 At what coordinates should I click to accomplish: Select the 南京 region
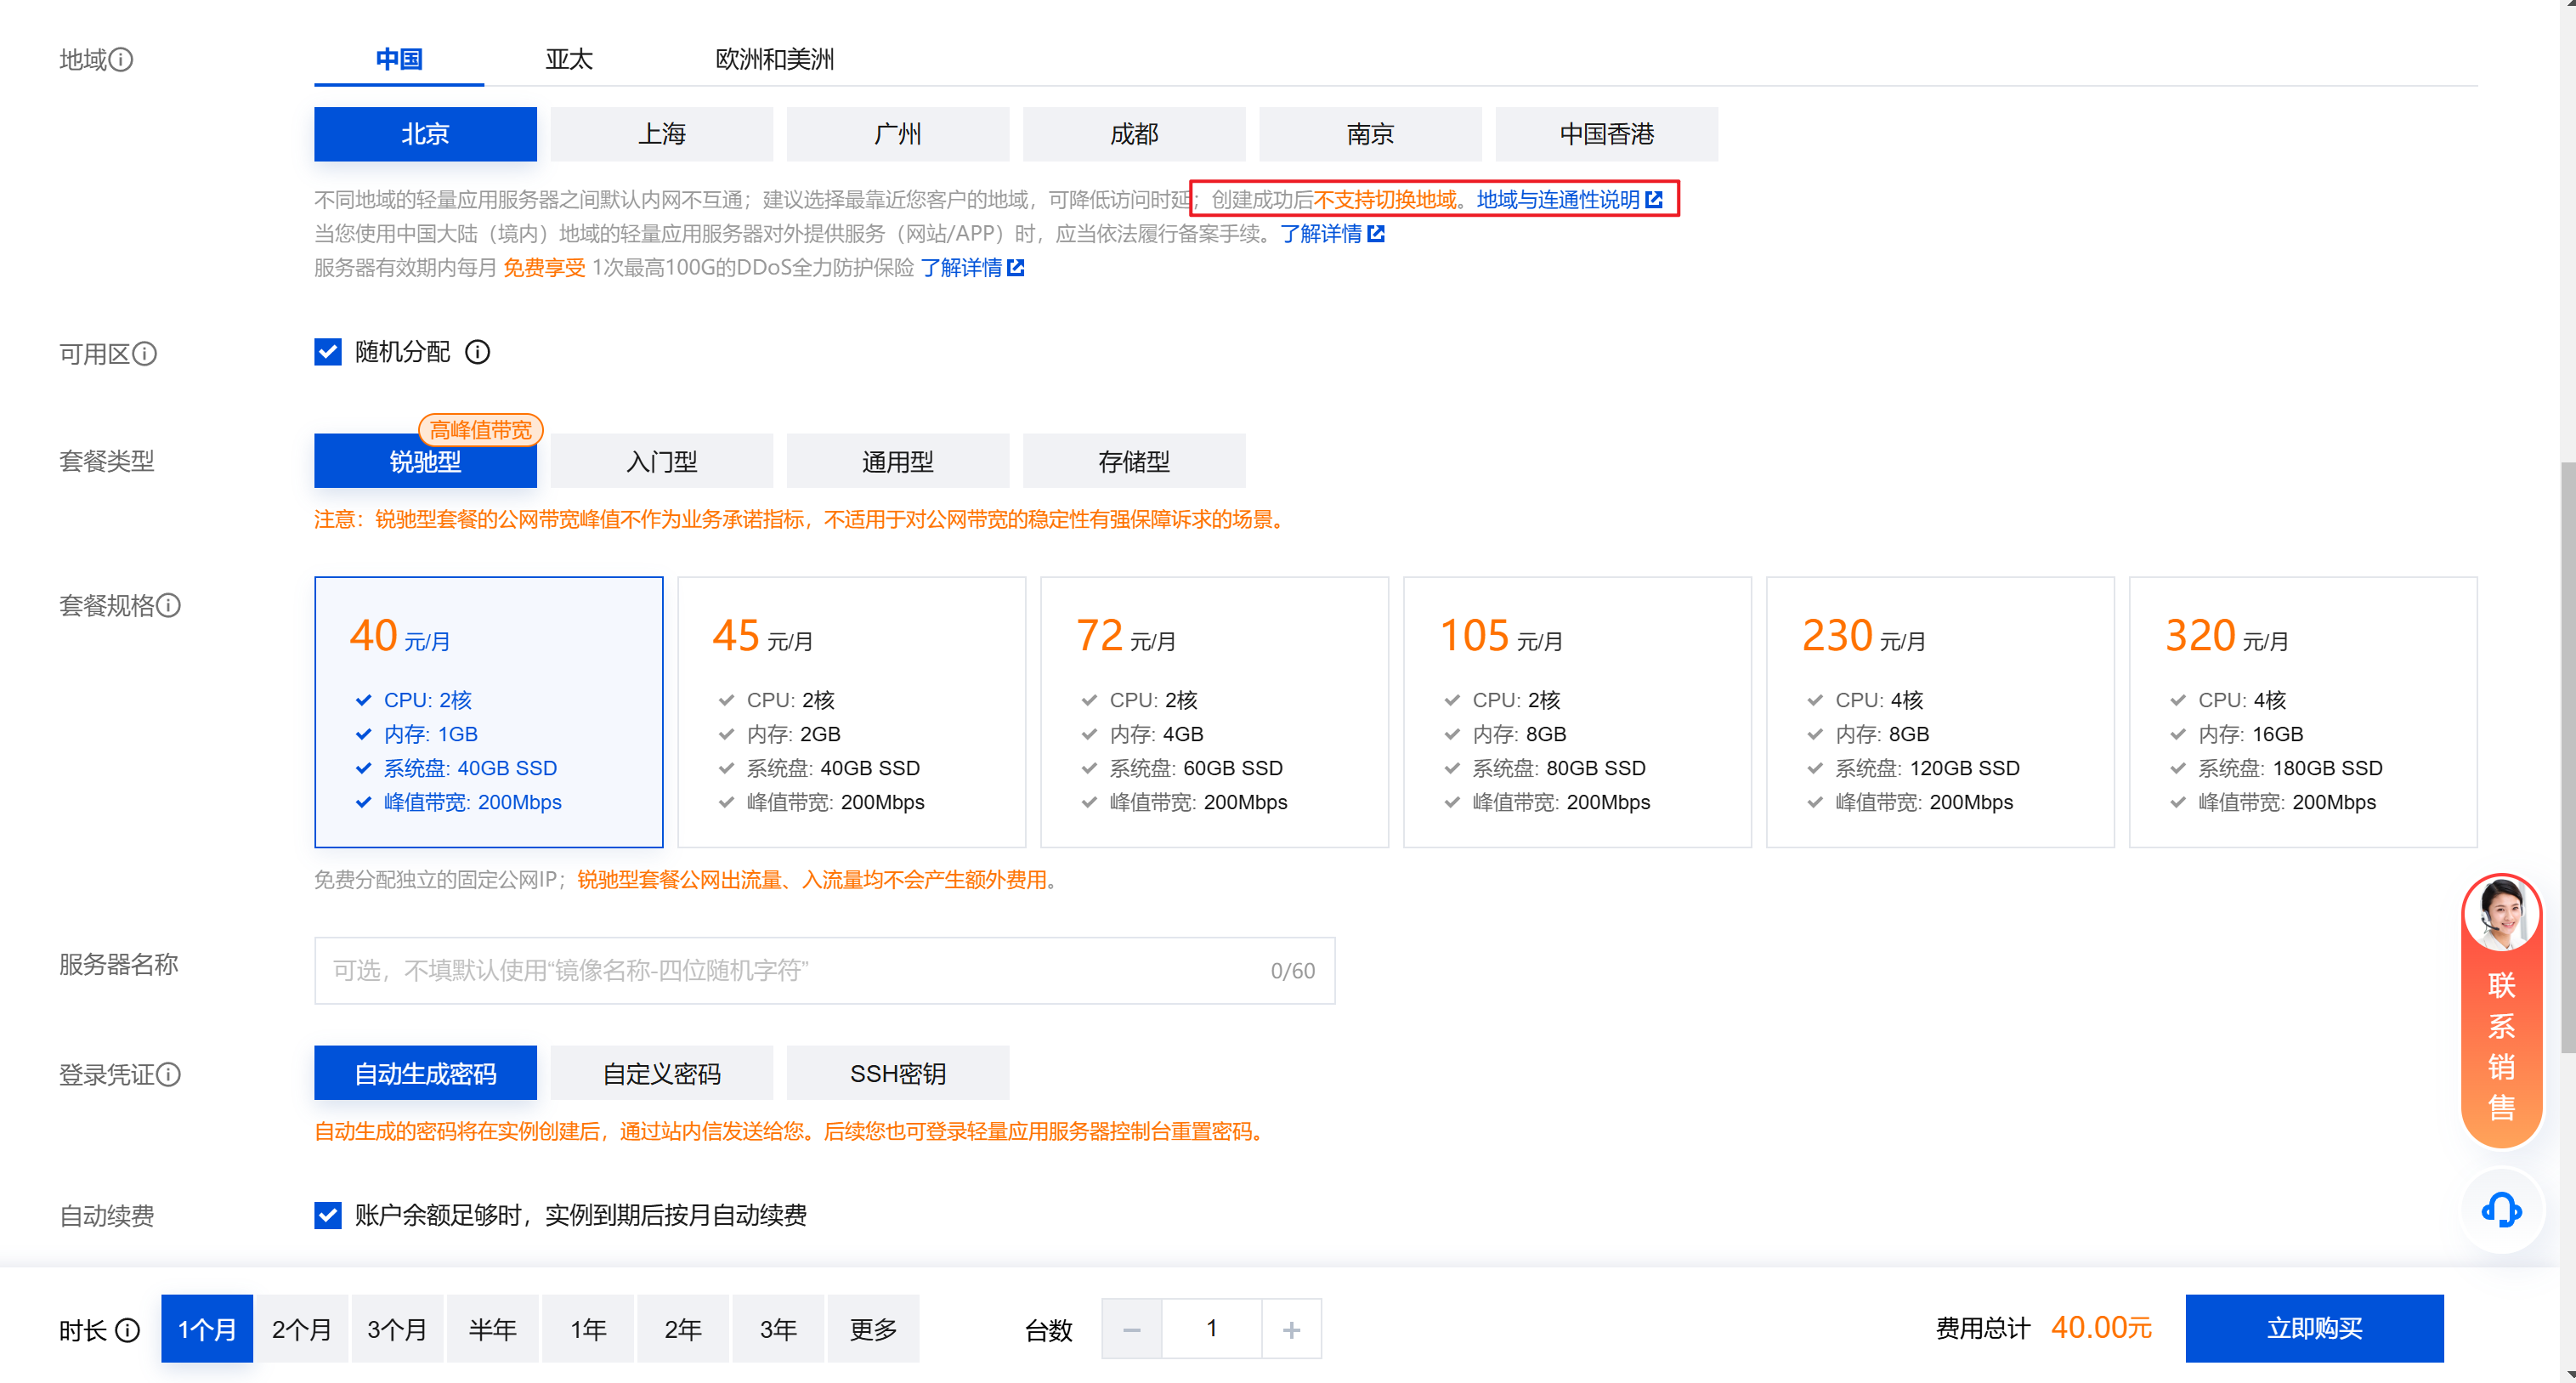click(x=1370, y=134)
